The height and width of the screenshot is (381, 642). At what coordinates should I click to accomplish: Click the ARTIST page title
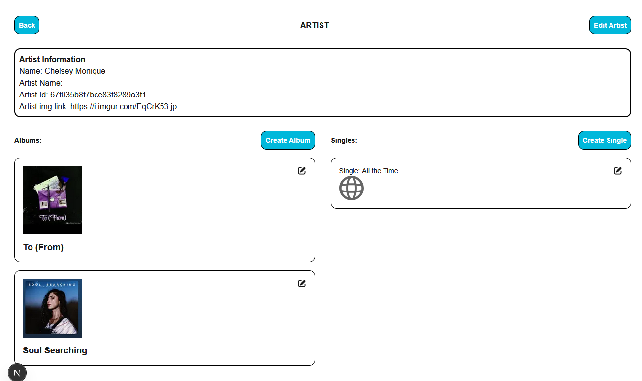(x=315, y=25)
